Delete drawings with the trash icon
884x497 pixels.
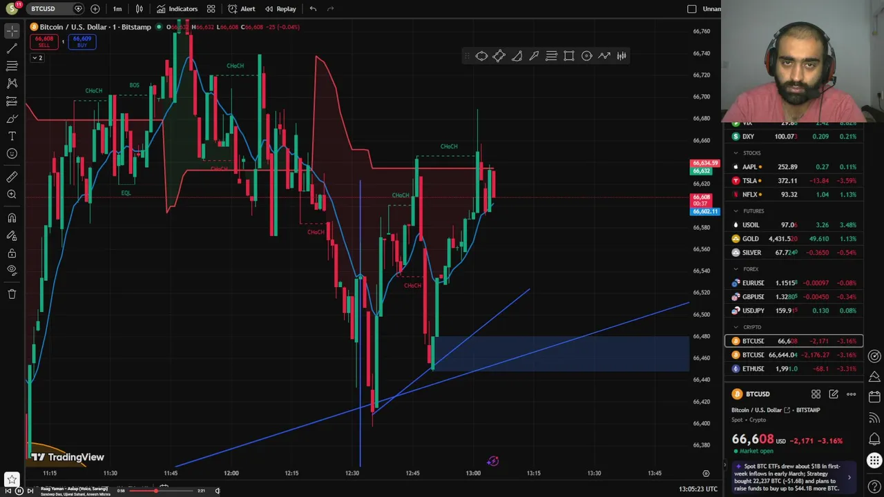[x=12, y=294]
